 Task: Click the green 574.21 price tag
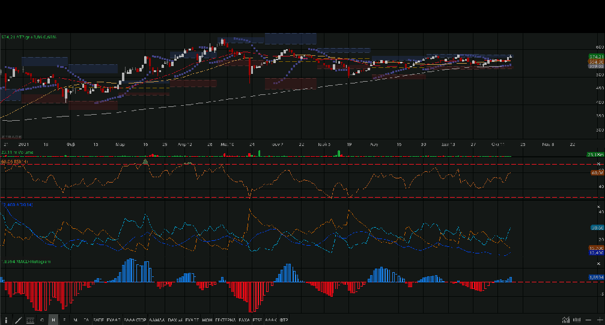click(596, 56)
